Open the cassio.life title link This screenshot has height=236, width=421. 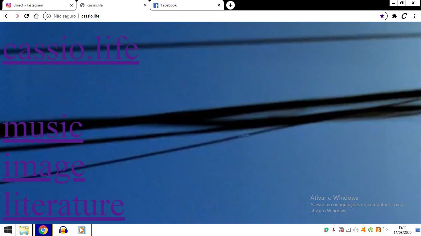(71, 49)
